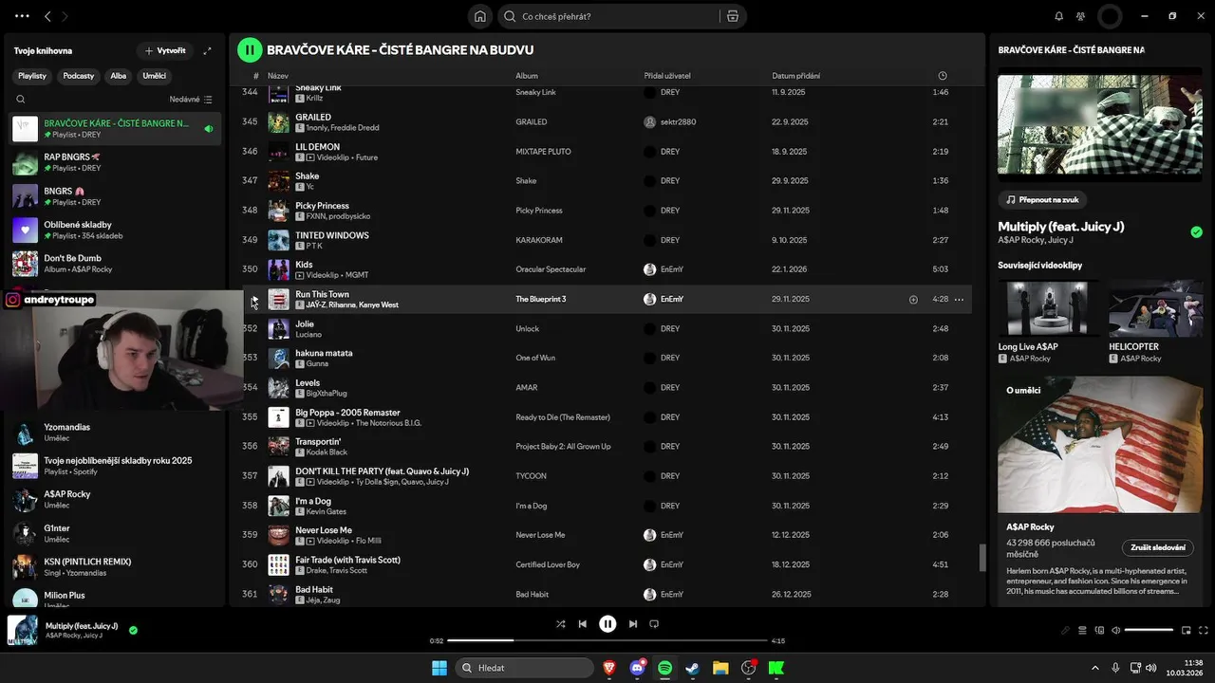Click Přepnout na zvuk button
The image size is (1215, 683).
(1042, 200)
